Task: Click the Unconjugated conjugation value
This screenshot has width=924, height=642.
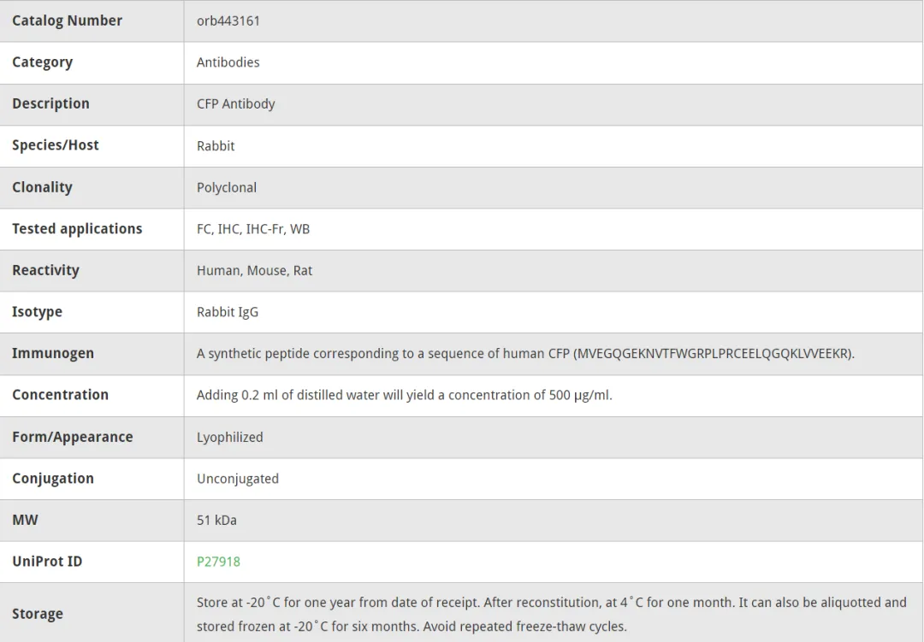Action: 238,478
